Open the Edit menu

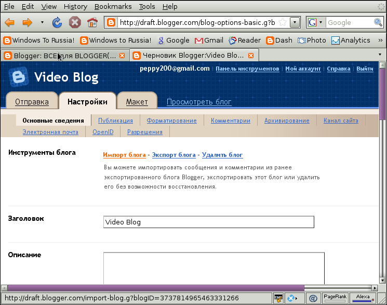[28, 6]
